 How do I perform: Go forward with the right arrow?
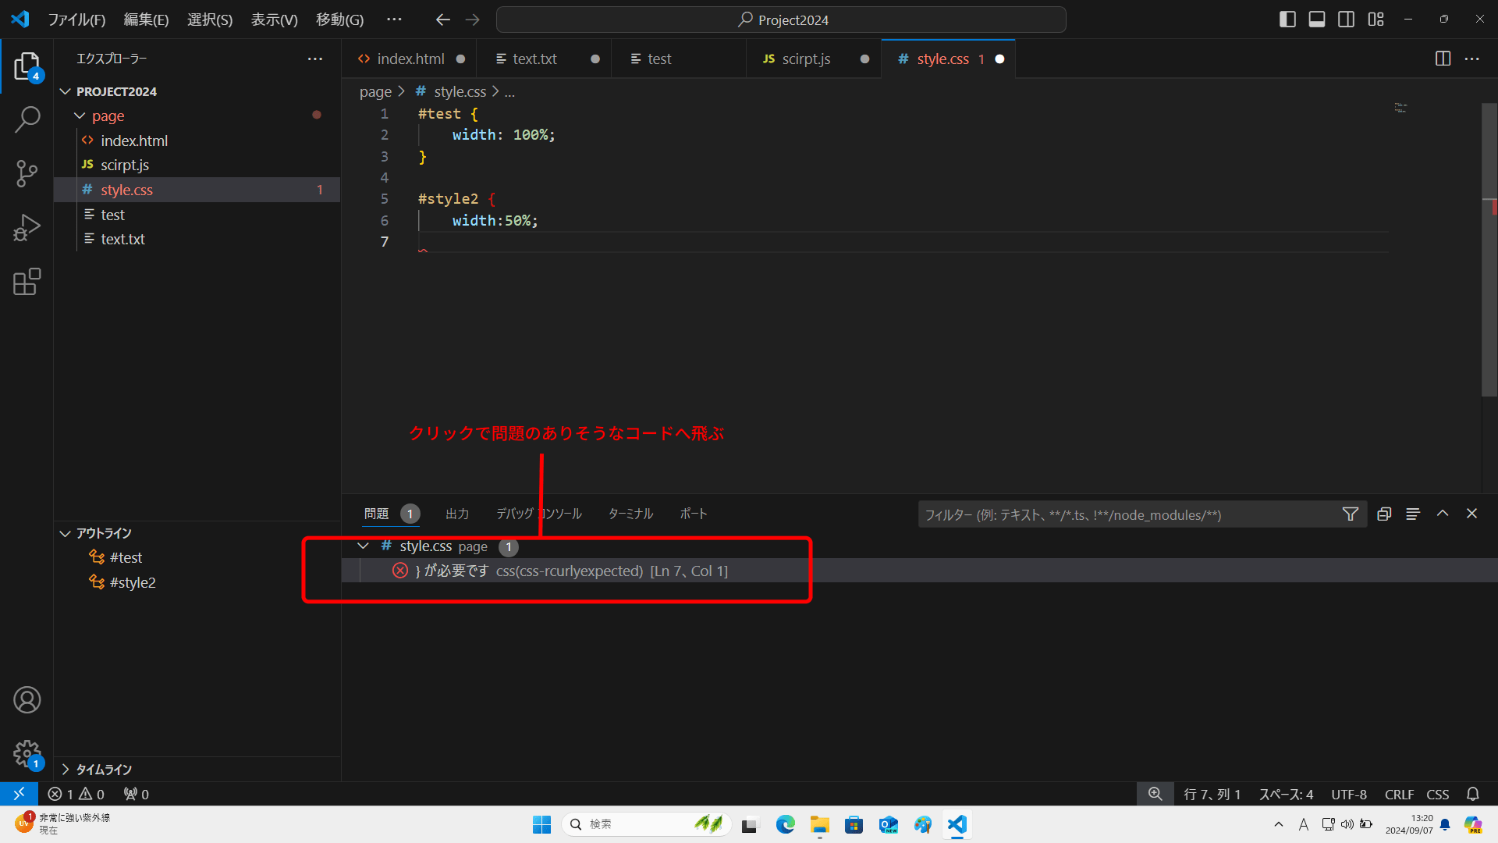pyautogui.click(x=473, y=20)
